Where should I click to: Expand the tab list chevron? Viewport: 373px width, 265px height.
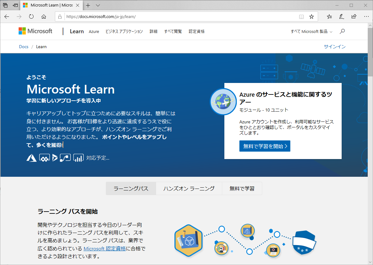click(x=98, y=5)
